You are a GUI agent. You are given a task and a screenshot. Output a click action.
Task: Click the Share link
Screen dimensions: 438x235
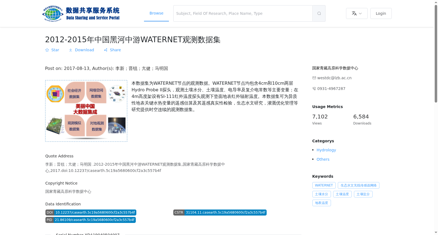click(x=113, y=50)
